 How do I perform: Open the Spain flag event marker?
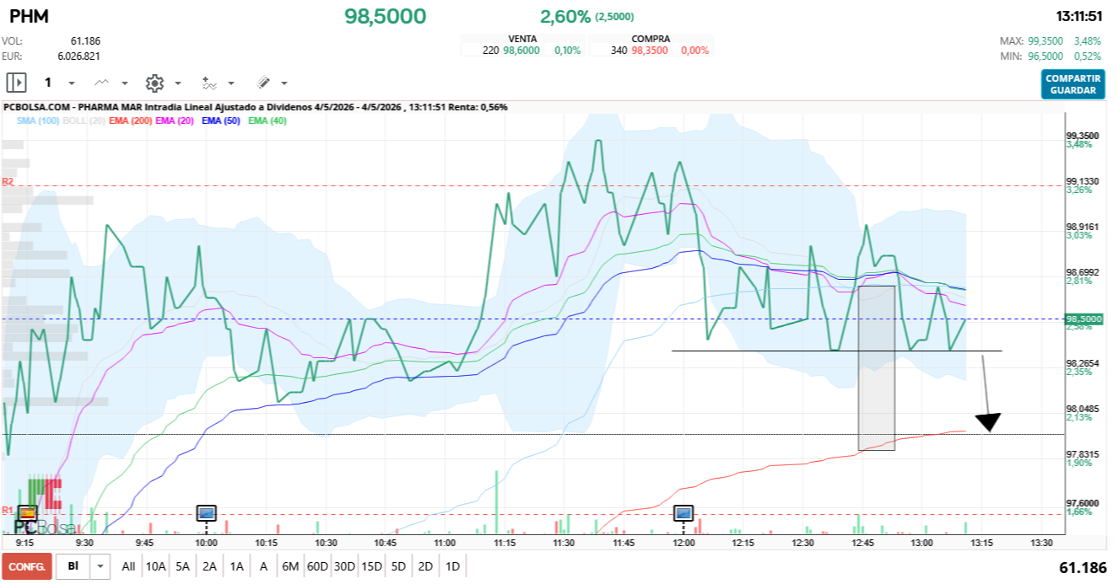click(27, 512)
